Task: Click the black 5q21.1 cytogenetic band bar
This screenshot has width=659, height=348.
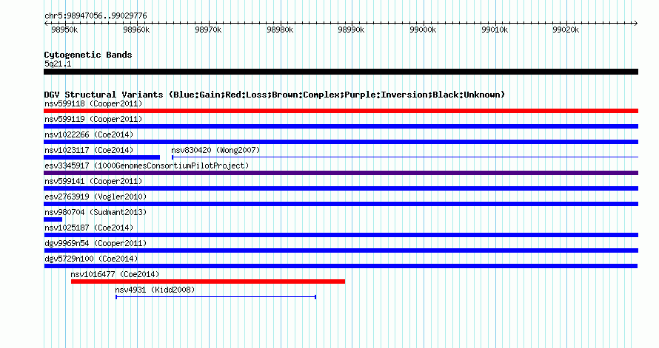Action: click(x=341, y=72)
